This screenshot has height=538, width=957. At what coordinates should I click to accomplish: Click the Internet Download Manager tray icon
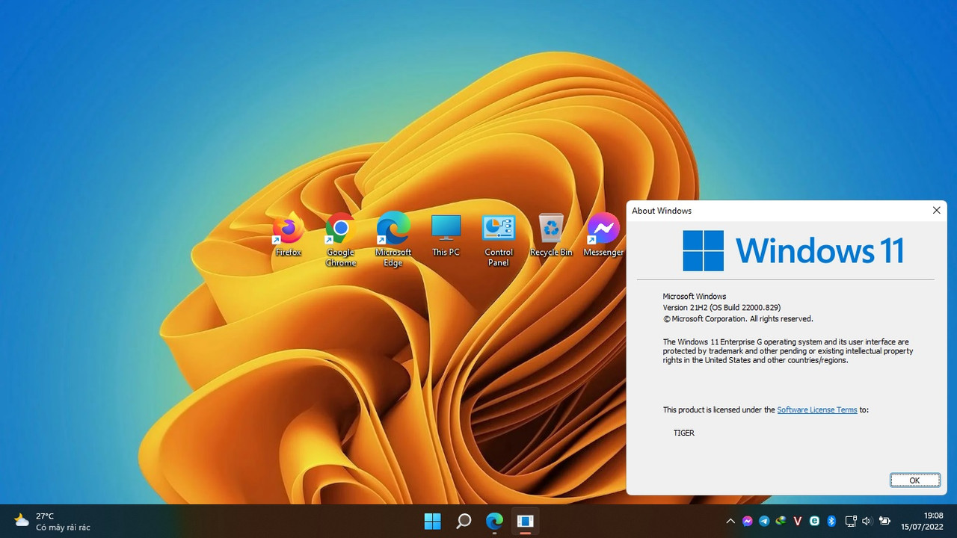(781, 521)
